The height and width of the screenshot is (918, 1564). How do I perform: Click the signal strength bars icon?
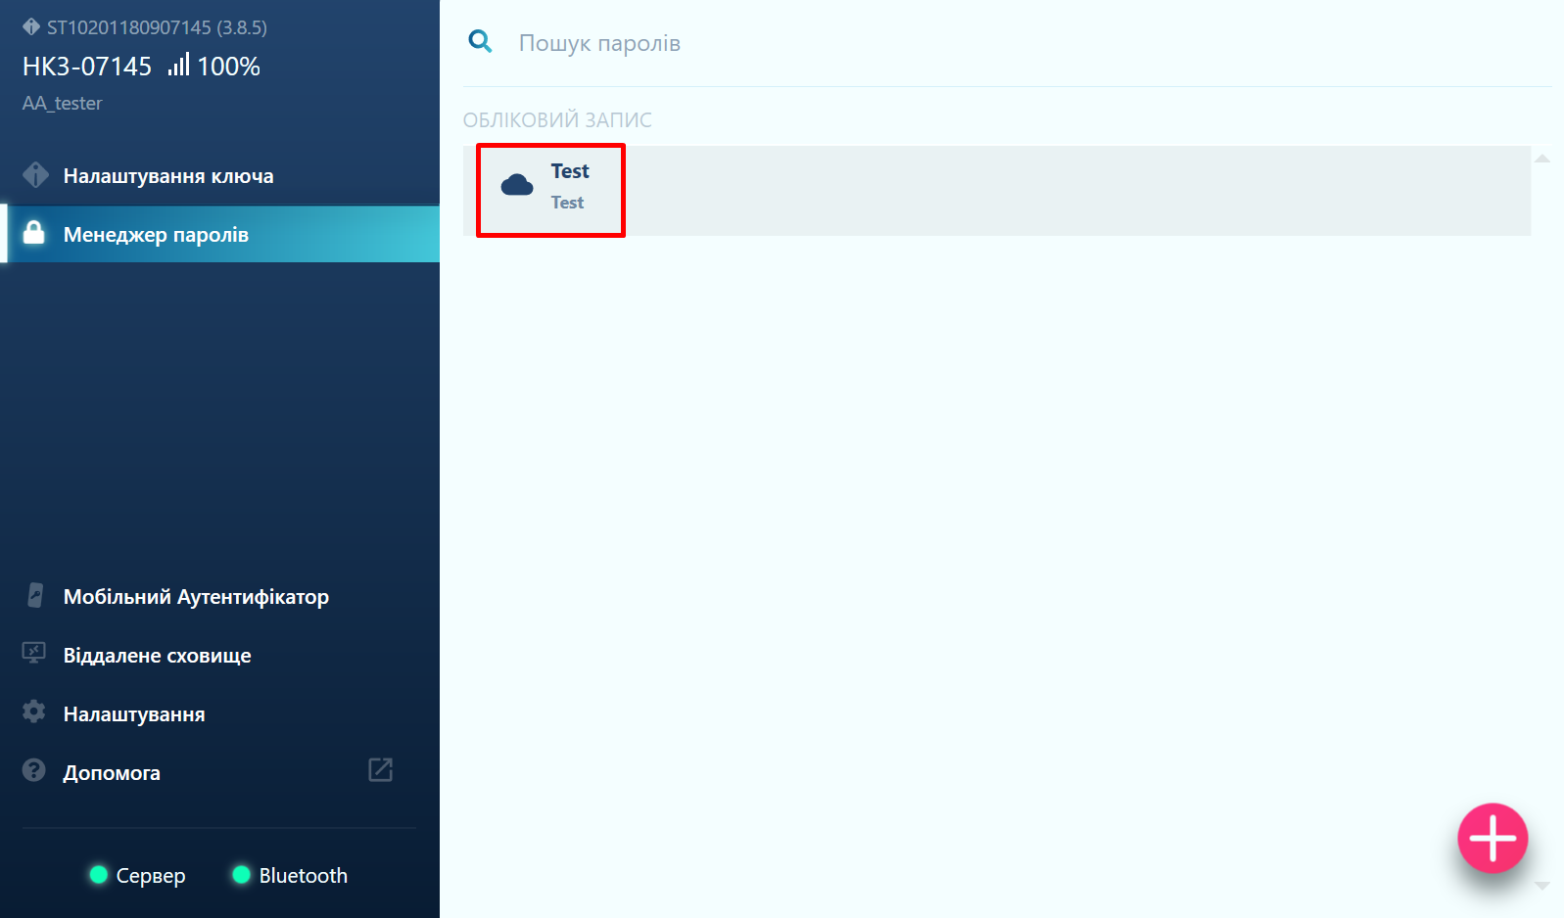[x=178, y=66]
